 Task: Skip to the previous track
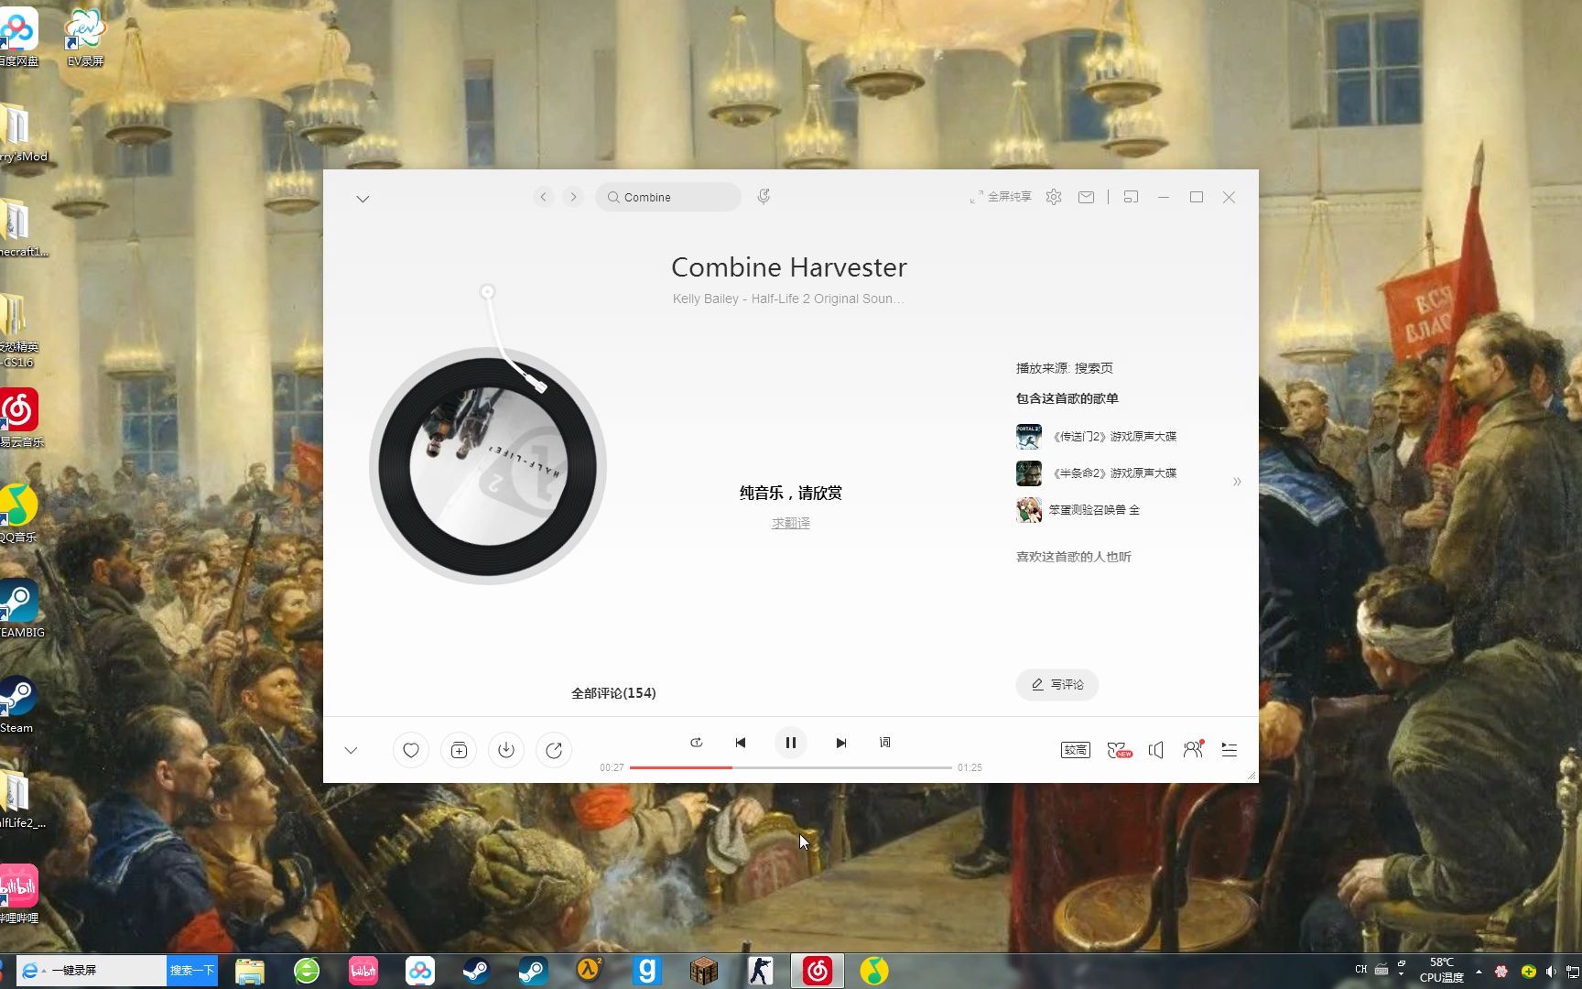pos(741,743)
